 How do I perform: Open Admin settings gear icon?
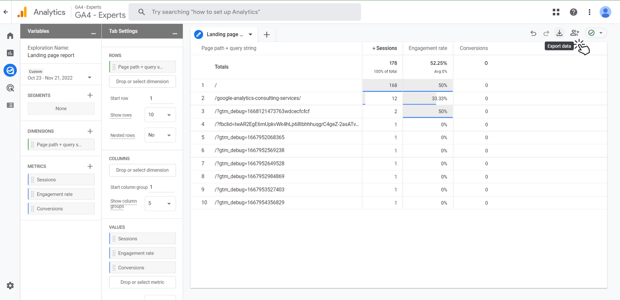click(10, 286)
